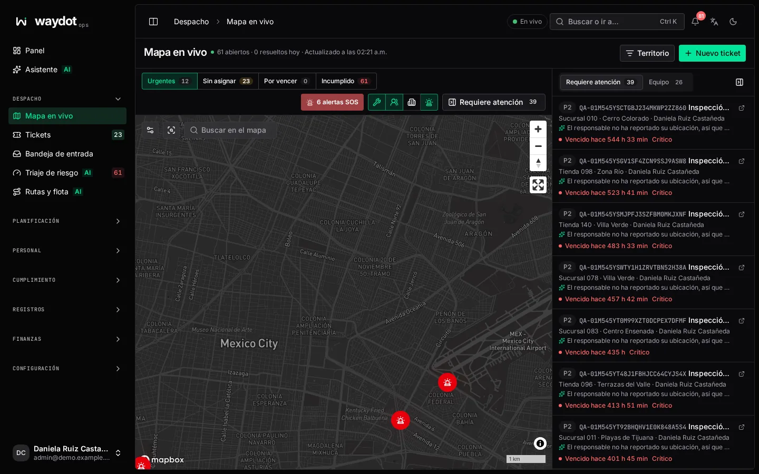Image resolution: width=759 pixels, height=474 pixels.
Task: Open notifications bell
Action: pyautogui.click(x=695, y=22)
